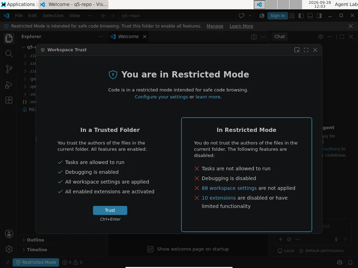Toggle fullscreen of Workspace Trust modal

[306, 50]
